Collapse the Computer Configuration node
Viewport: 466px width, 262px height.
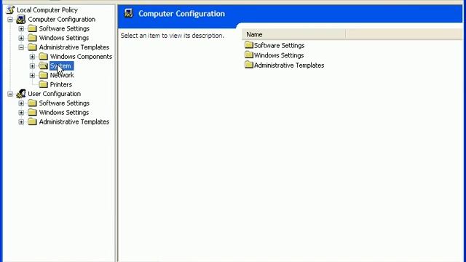10,20
